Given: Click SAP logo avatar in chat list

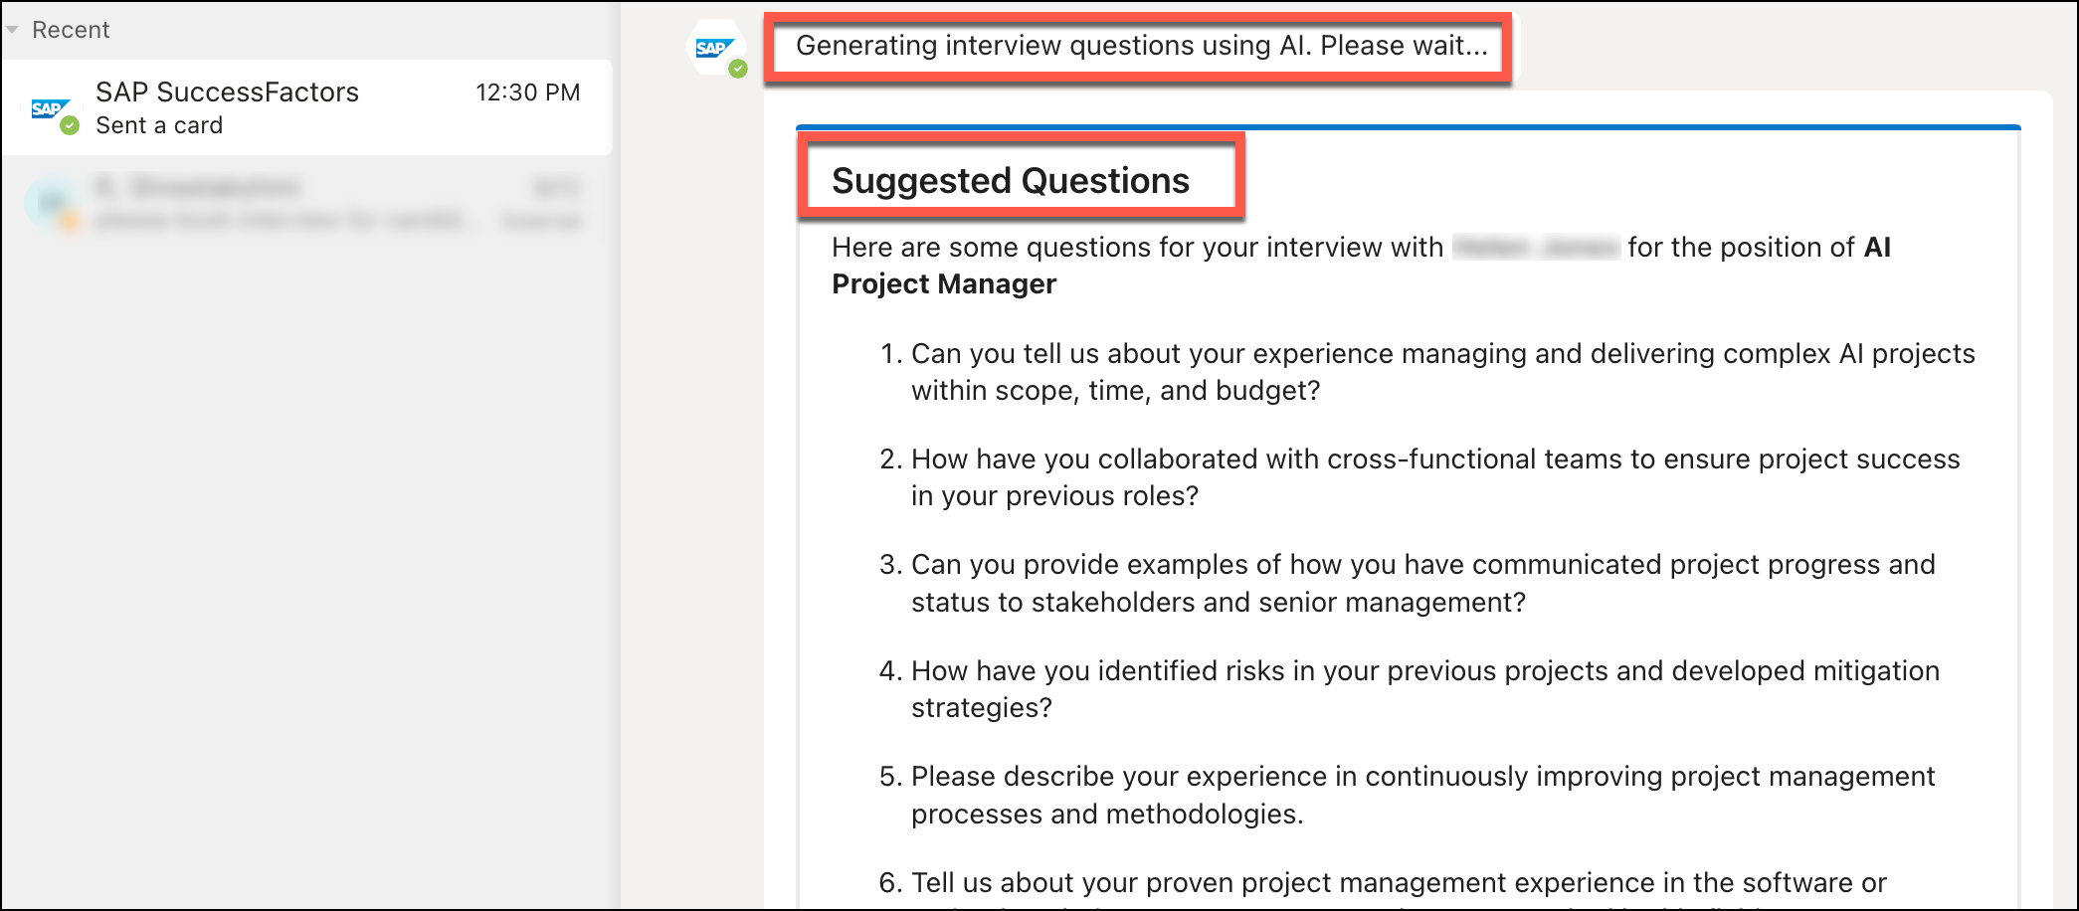Looking at the screenshot, I should coord(49,108).
